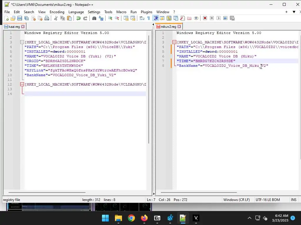Create a new document via toolbar
Image resolution: width=301 pixels, height=225 pixels.
pyautogui.click(x=6, y=18)
